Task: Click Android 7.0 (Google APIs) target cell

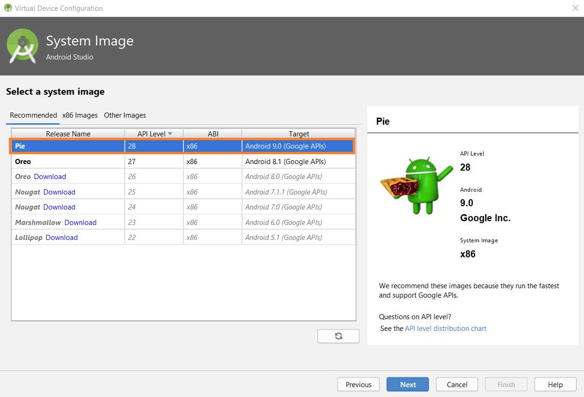Action: tap(298, 207)
